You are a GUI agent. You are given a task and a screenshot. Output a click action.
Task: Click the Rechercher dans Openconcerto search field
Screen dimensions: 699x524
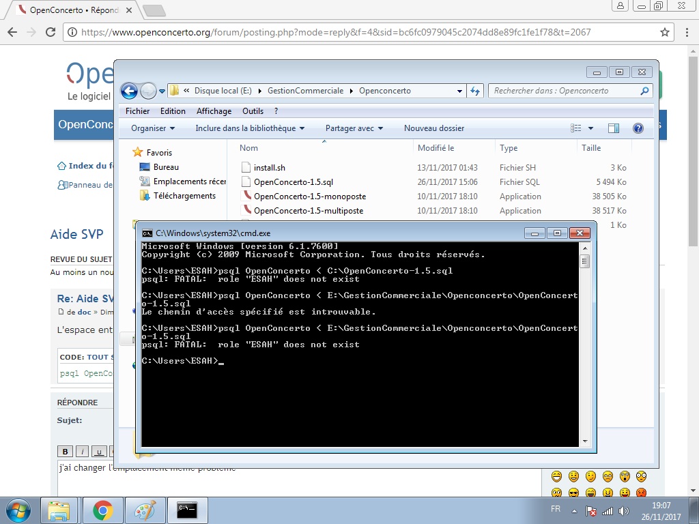pyautogui.click(x=566, y=91)
